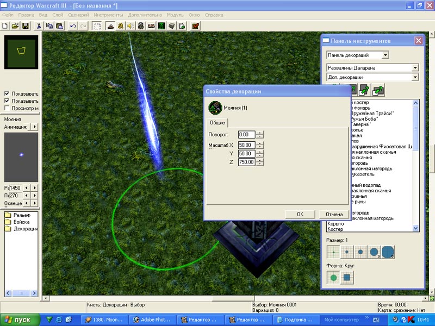Save the map with the floppy disk icon
435x326 pixels.
coord(26,26)
